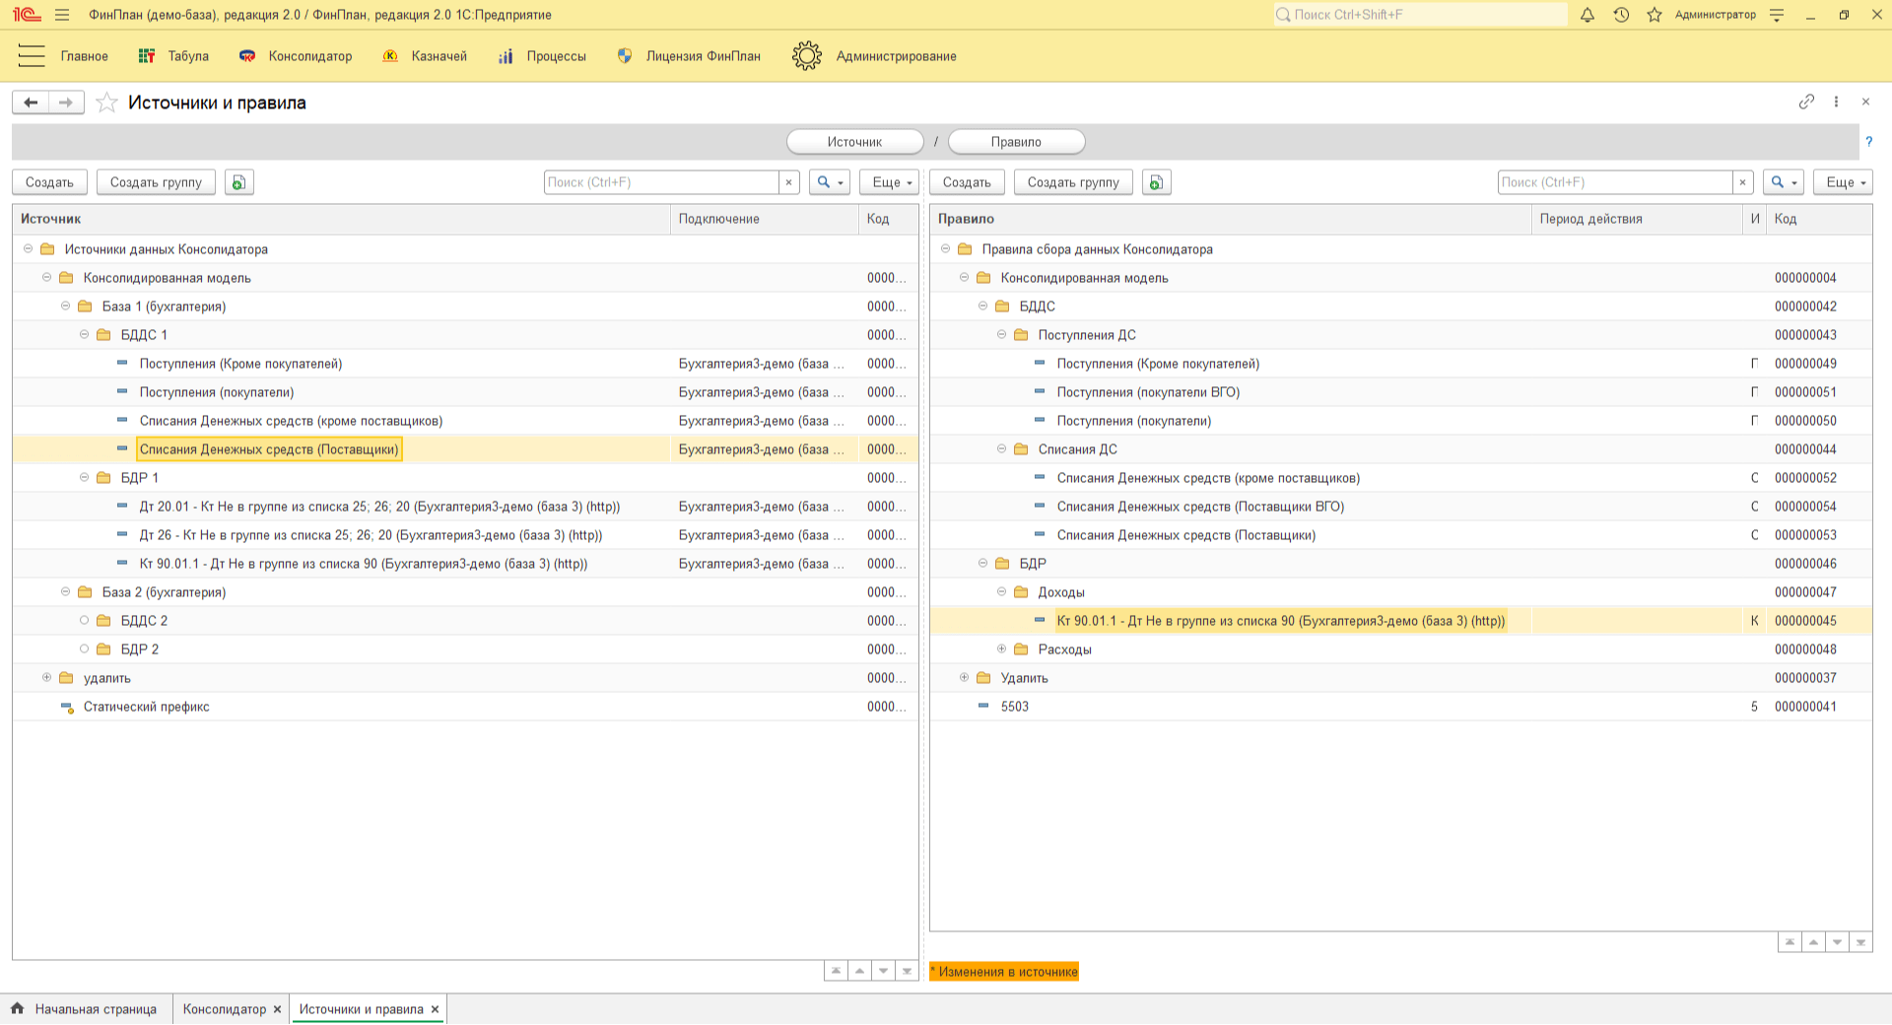Click the green copy icon in the right toolbar

(1157, 182)
